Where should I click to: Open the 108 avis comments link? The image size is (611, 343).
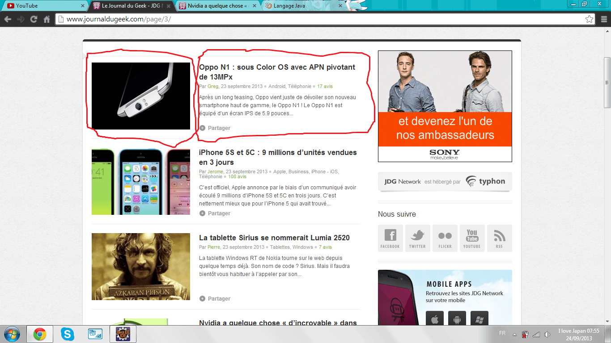[237, 176]
